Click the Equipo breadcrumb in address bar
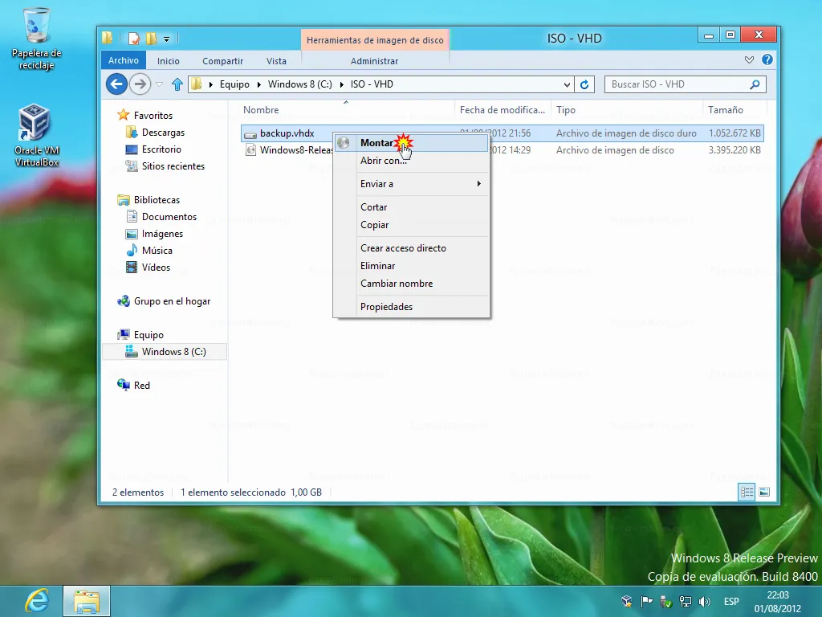 [x=234, y=84]
